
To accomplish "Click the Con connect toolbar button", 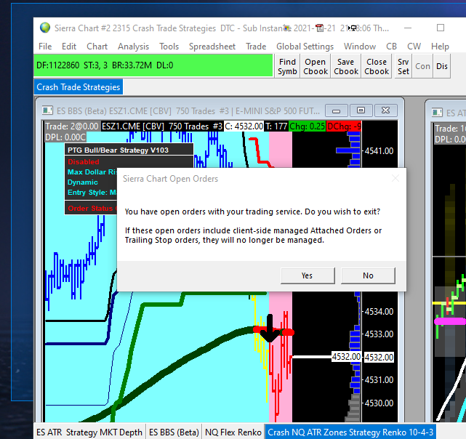I will click(422, 66).
